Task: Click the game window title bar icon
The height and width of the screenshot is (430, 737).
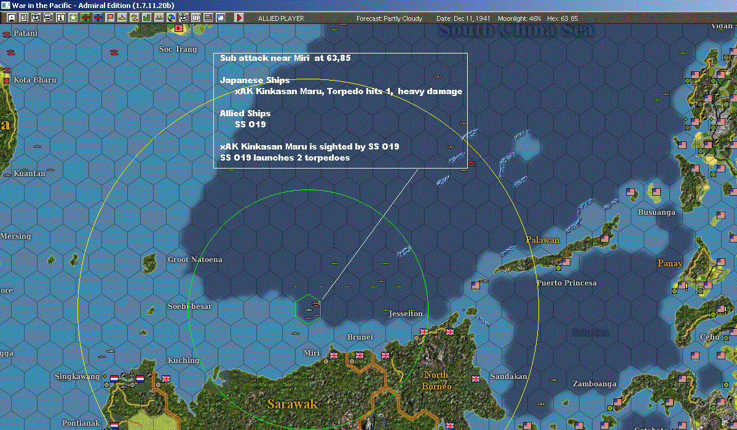Action: pos(5,5)
